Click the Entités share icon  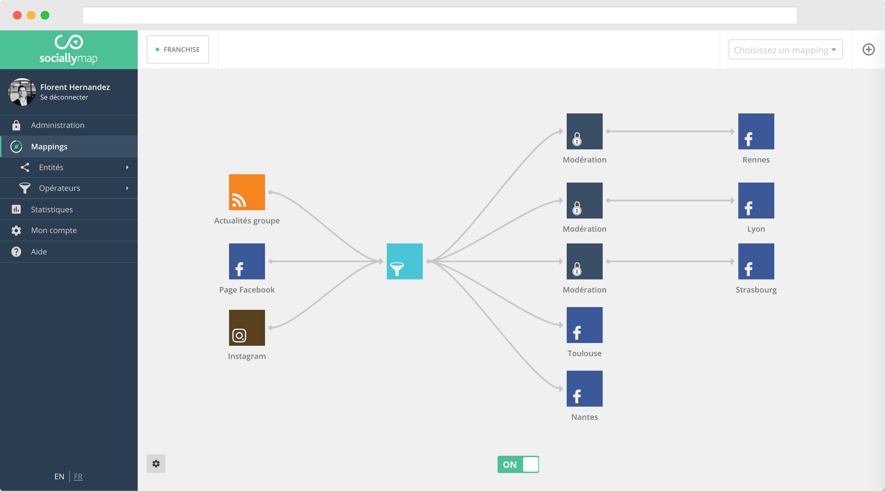(25, 167)
